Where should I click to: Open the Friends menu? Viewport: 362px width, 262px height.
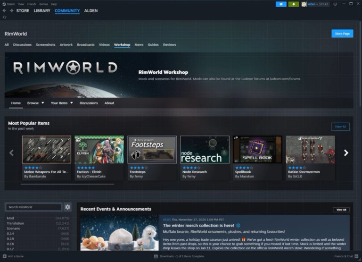coord(32,4)
